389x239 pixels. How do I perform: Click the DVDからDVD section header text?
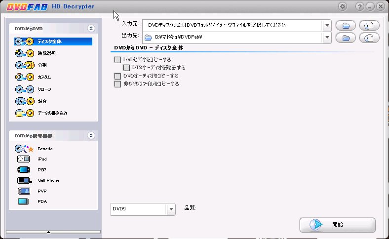tap(29, 29)
